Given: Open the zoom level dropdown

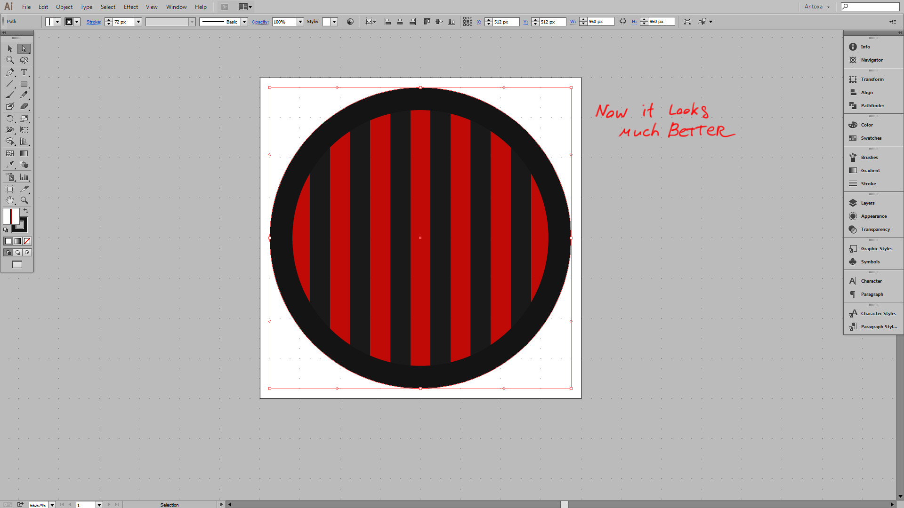Looking at the screenshot, I should click(52, 505).
